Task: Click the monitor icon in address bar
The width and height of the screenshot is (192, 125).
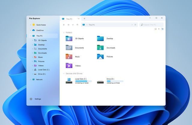Action: tap(84, 25)
